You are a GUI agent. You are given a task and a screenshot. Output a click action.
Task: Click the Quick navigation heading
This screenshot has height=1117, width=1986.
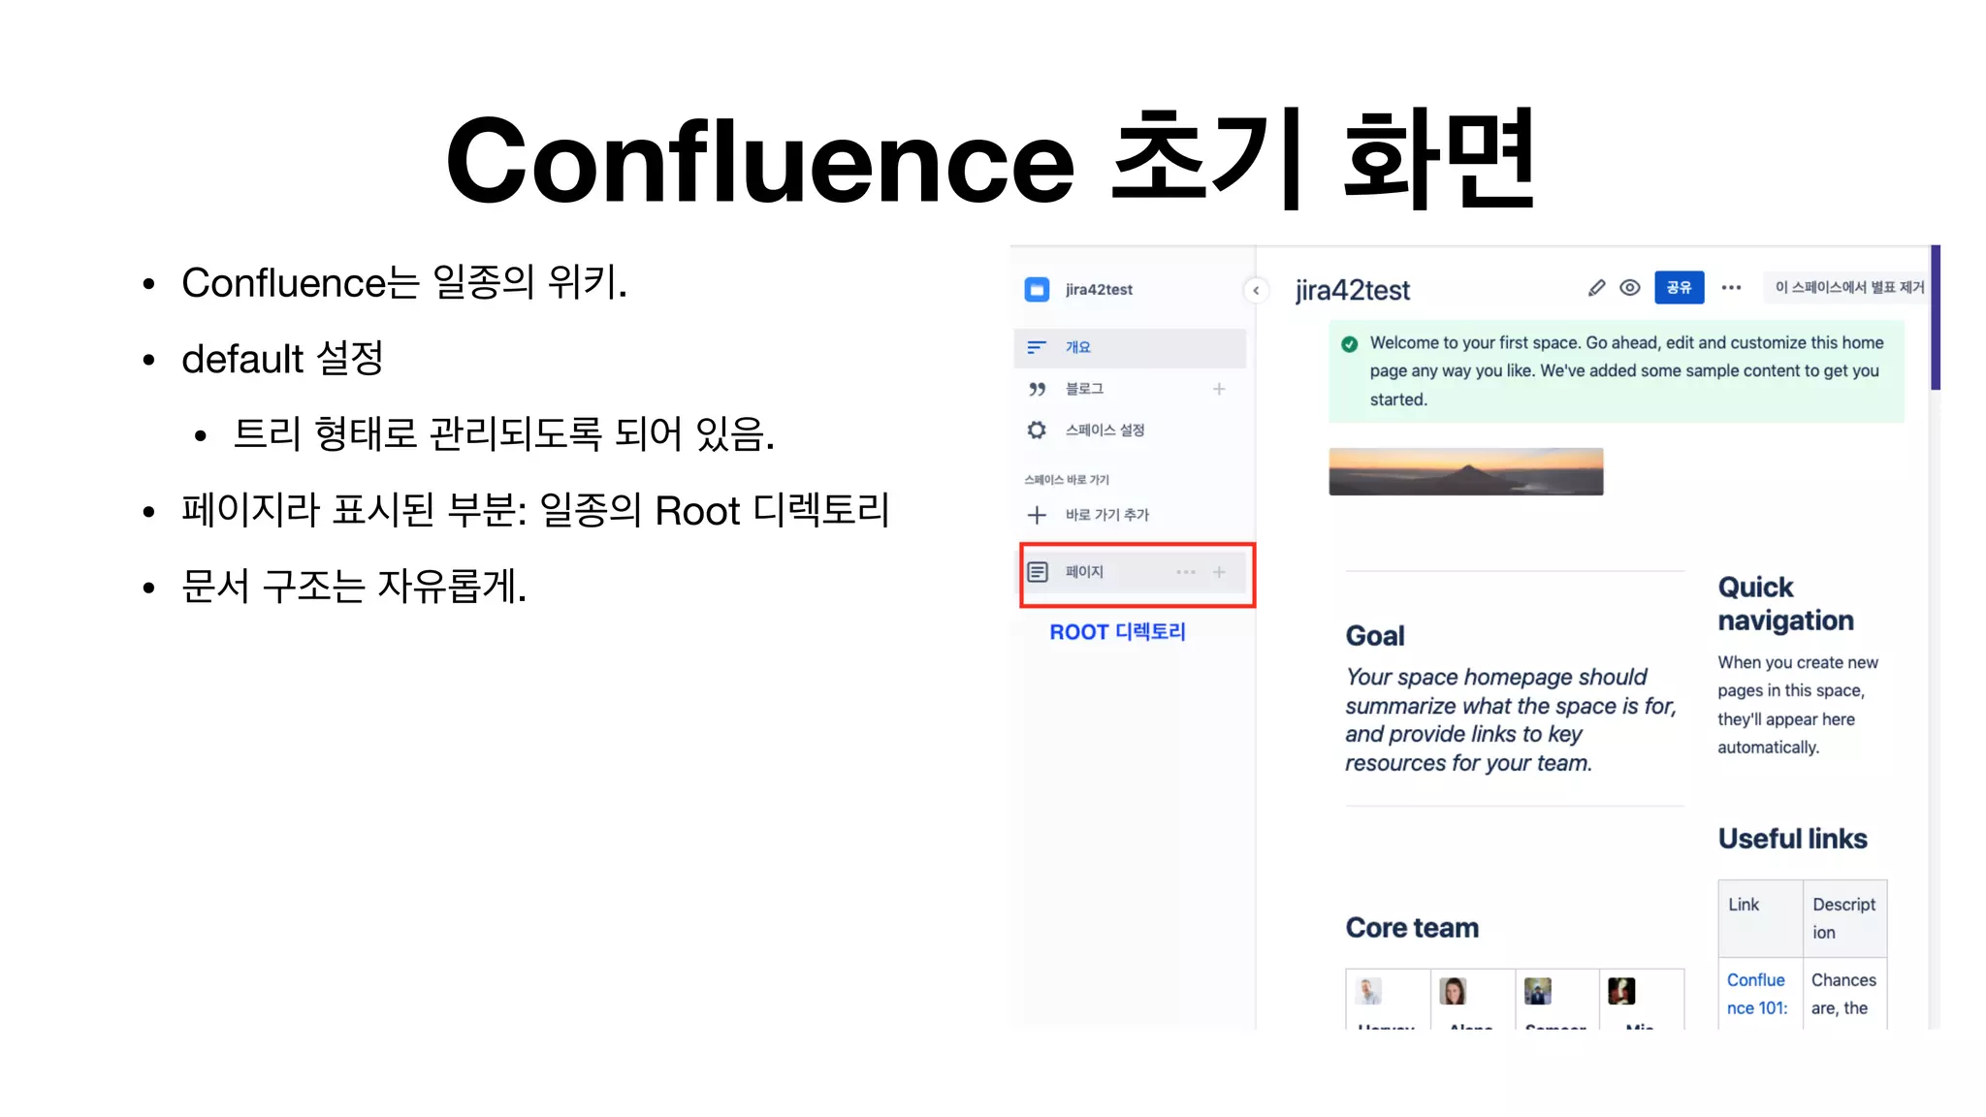pos(1785,604)
